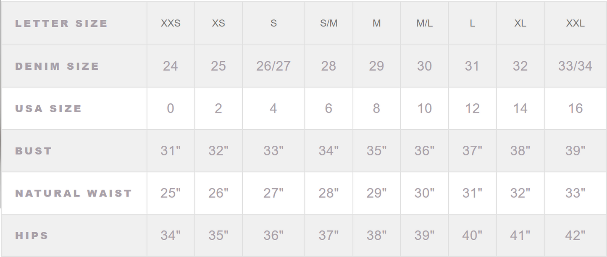Select the S/M letter size column header
This screenshot has width=607, height=257.
[328, 24]
